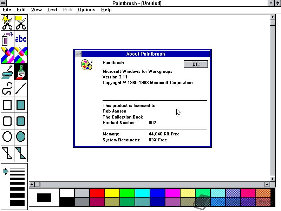Click the foreground/background color indicator box
Screen dimensions: 281x211
coord(44,197)
